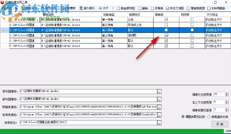This screenshot has width=231, height=134.
Task: Click the 文件列表 column header
Action: [x=25, y=14]
